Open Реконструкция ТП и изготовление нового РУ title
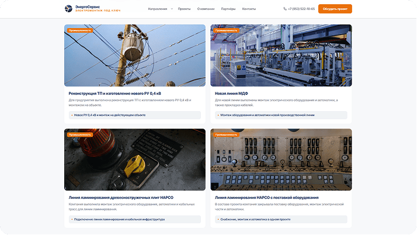Screen dimensions: 417x235 [114, 94]
